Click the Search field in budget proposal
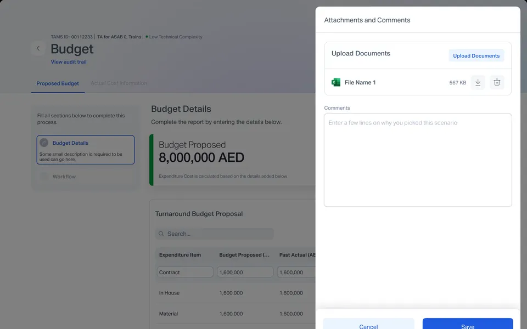 coord(214,234)
